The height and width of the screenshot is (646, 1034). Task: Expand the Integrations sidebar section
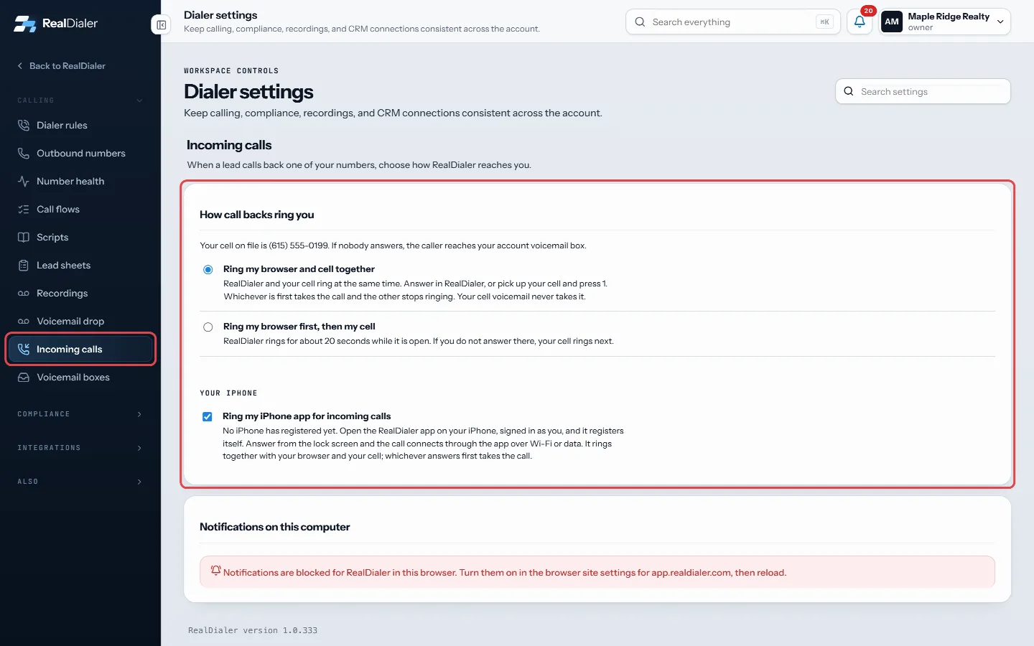coord(80,448)
